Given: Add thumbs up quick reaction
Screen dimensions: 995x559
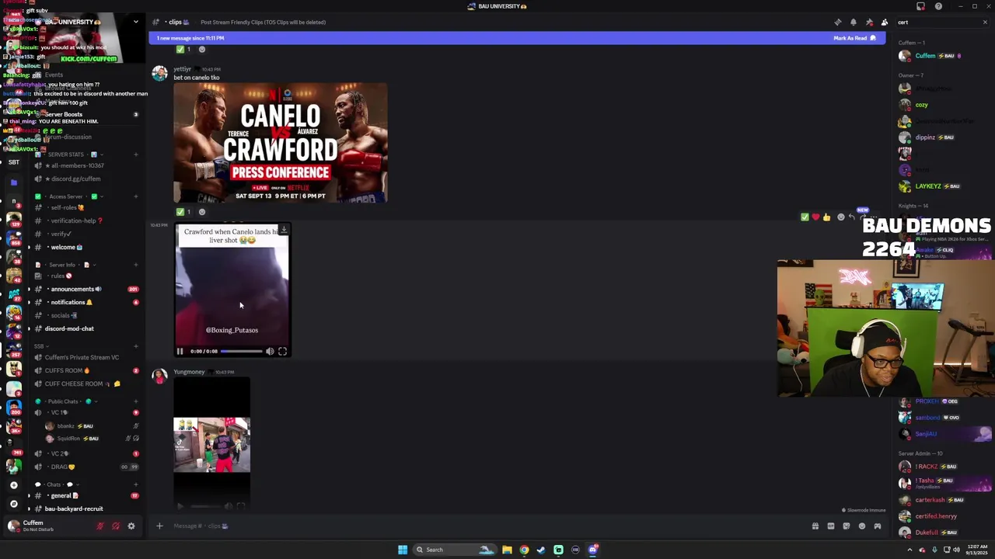Looking at the screenshot, I should pyautogui.click(x=826, y=217).
